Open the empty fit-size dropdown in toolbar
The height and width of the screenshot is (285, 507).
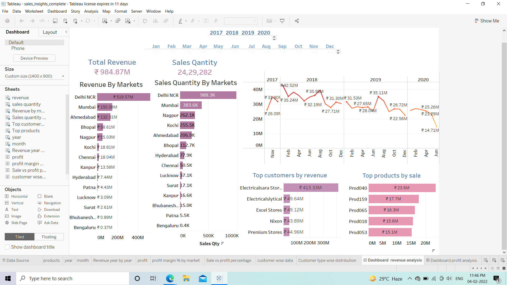click(x=241, y=21)
